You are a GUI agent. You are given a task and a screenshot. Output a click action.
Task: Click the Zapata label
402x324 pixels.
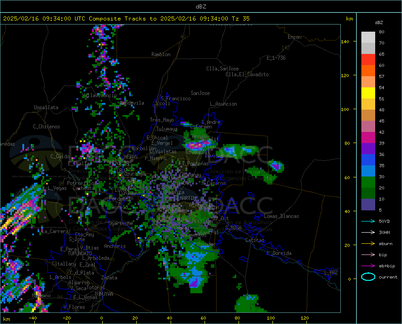[109, 278]
